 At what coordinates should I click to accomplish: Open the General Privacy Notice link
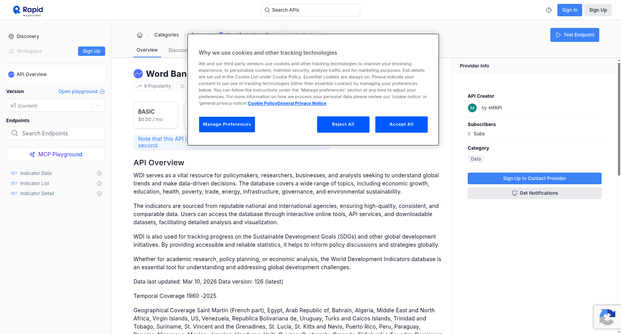302,103
